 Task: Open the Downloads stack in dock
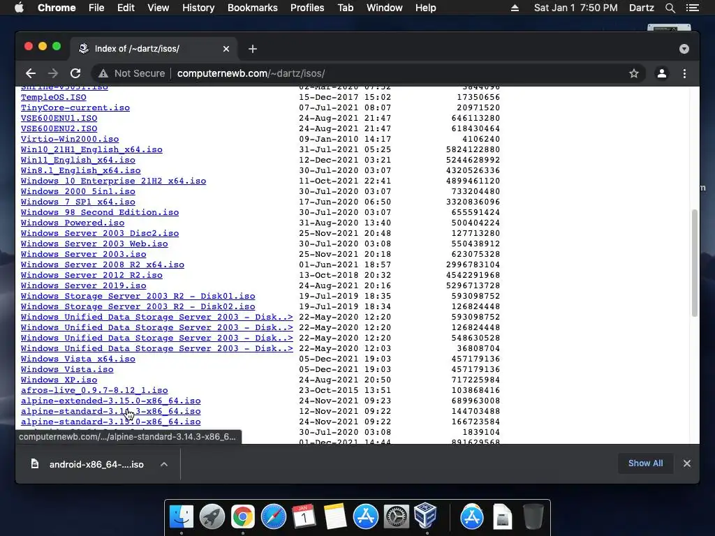click(x=502, y=516)
